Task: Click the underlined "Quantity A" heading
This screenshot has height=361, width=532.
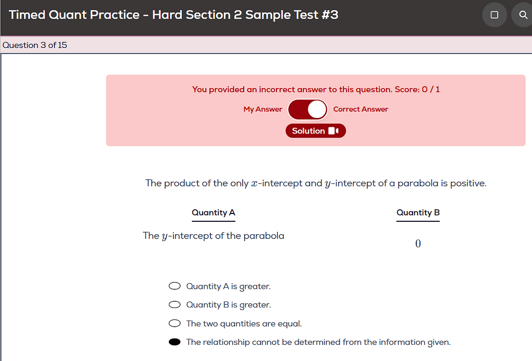Action: click(x=214, y=213)
